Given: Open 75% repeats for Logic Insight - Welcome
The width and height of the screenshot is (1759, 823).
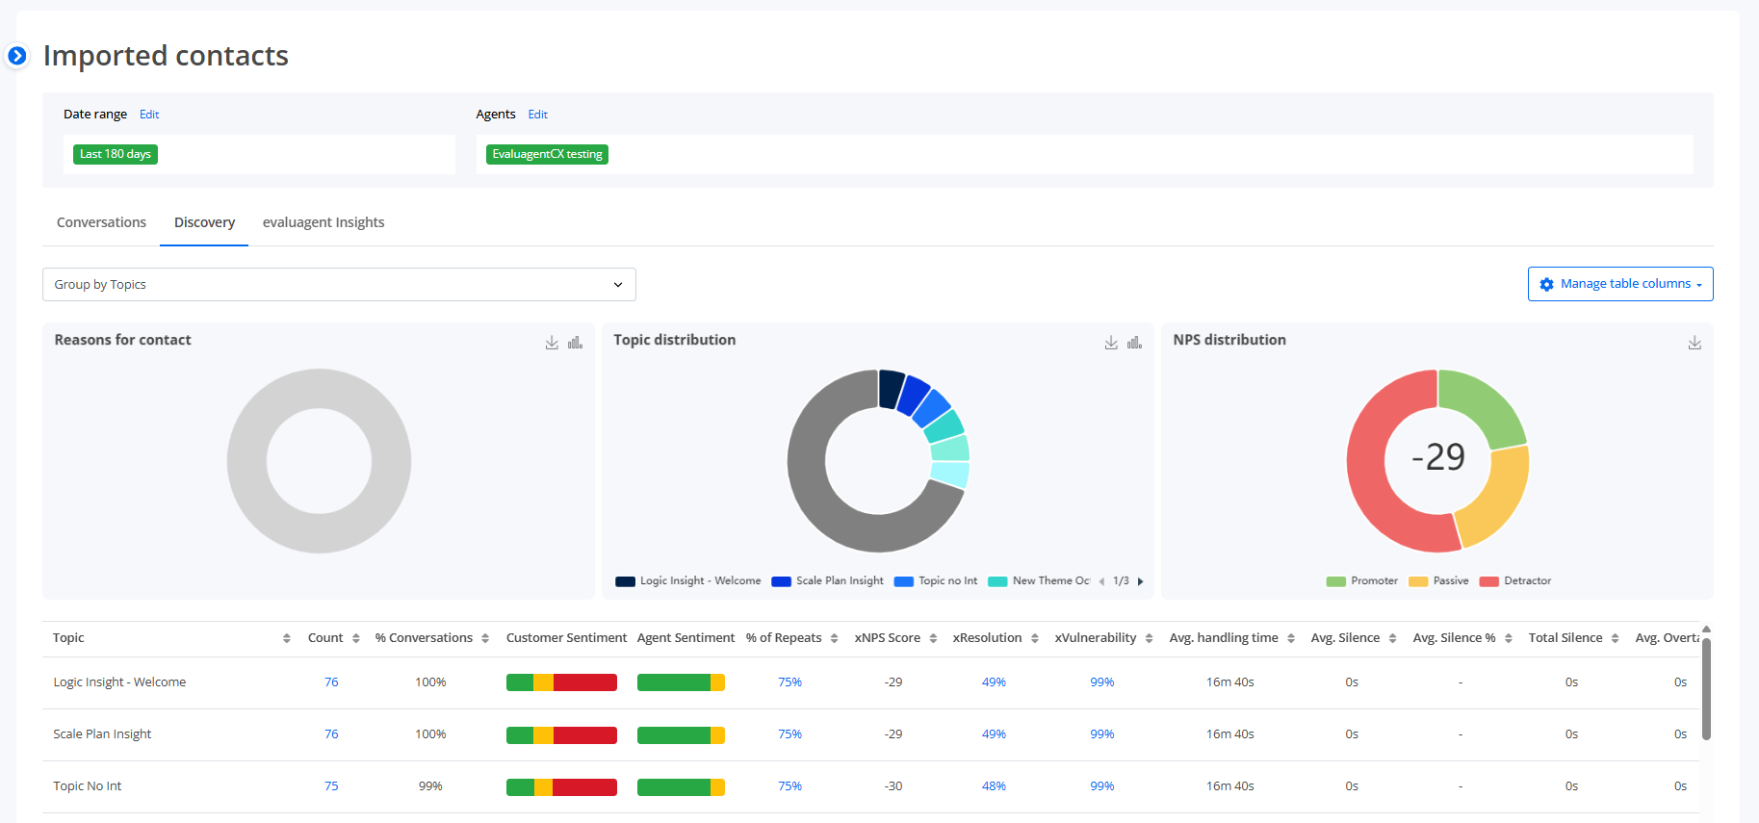Looking at the screenshot, I should tap(789, 682).
